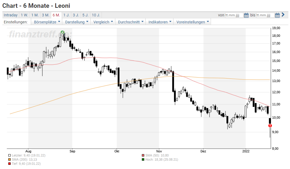Click the 'Okt' x-axis label

pos(117,151)
